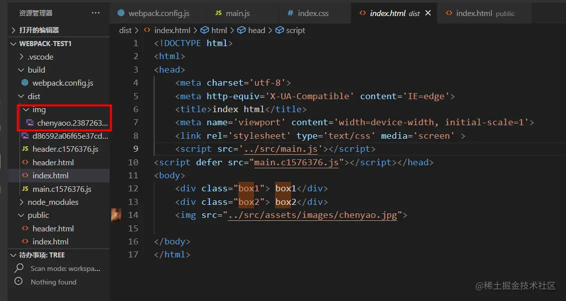Click line number 14 in the gutter

click(133, 215)
